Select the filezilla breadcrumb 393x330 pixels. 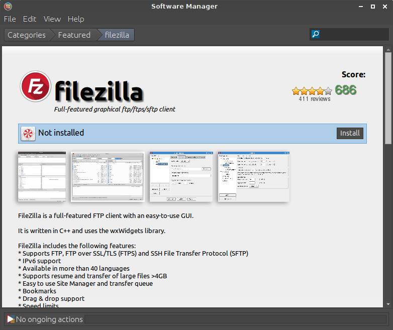click(117, 35)
